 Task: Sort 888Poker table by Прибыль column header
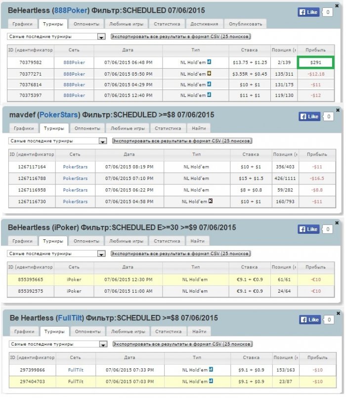[x=315, y=50]
